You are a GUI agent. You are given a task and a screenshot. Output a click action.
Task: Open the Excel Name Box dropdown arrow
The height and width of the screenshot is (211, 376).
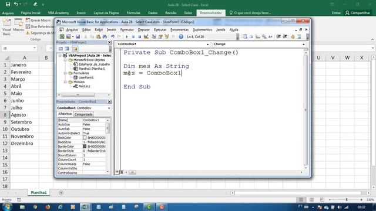click(35, 48)
